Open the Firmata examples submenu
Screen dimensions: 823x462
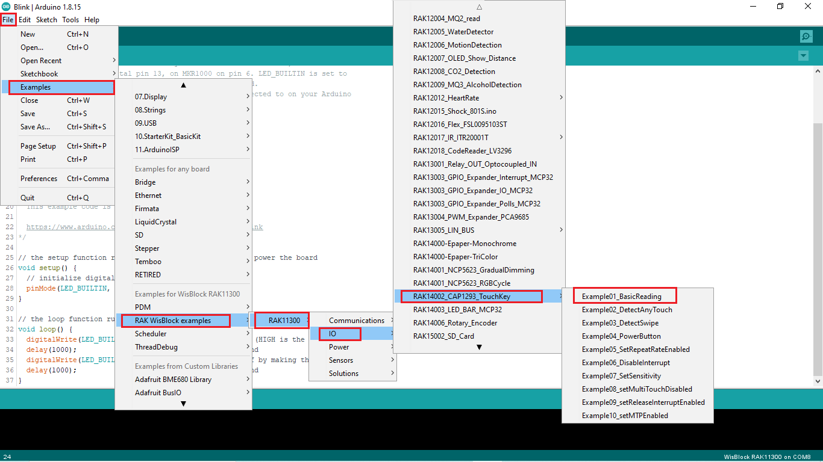point(183,209)
